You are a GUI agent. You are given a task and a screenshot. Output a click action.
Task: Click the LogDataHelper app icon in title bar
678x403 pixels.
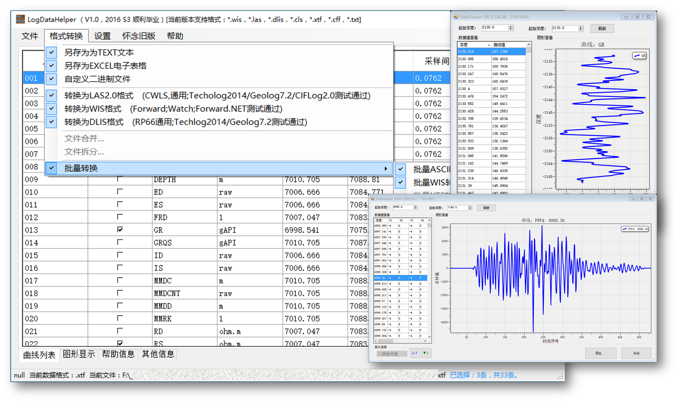tap(20, 19)
